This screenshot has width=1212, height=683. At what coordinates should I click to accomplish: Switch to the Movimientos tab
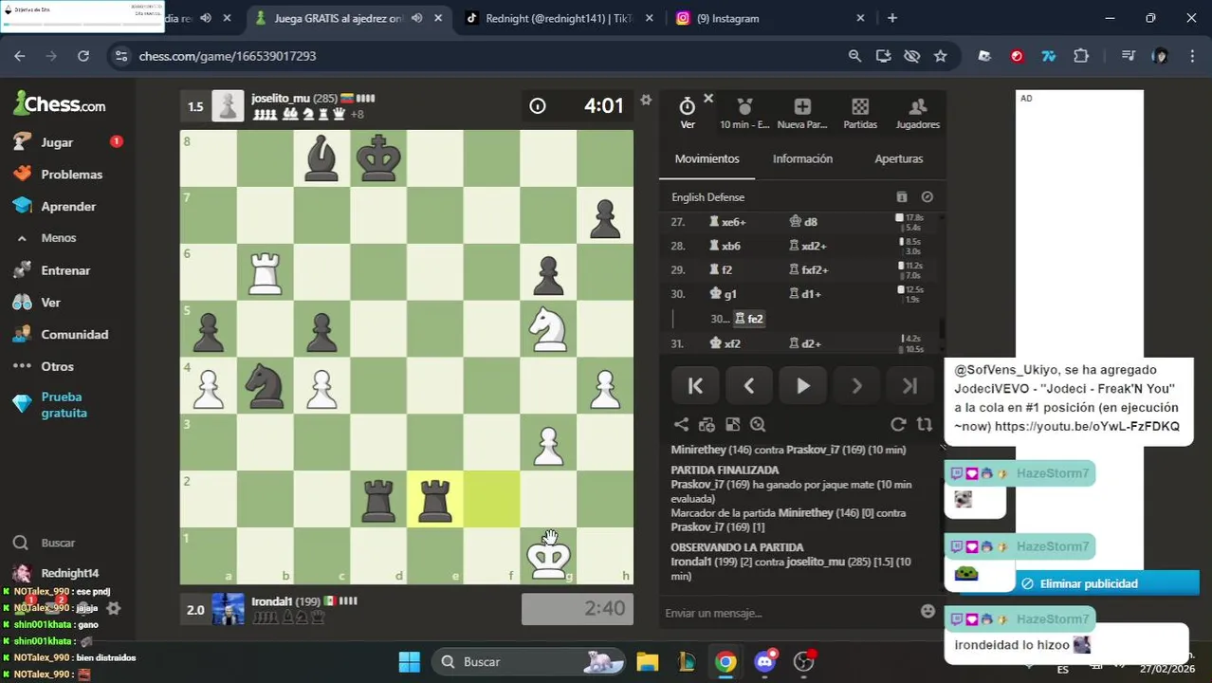coord(707,159)
